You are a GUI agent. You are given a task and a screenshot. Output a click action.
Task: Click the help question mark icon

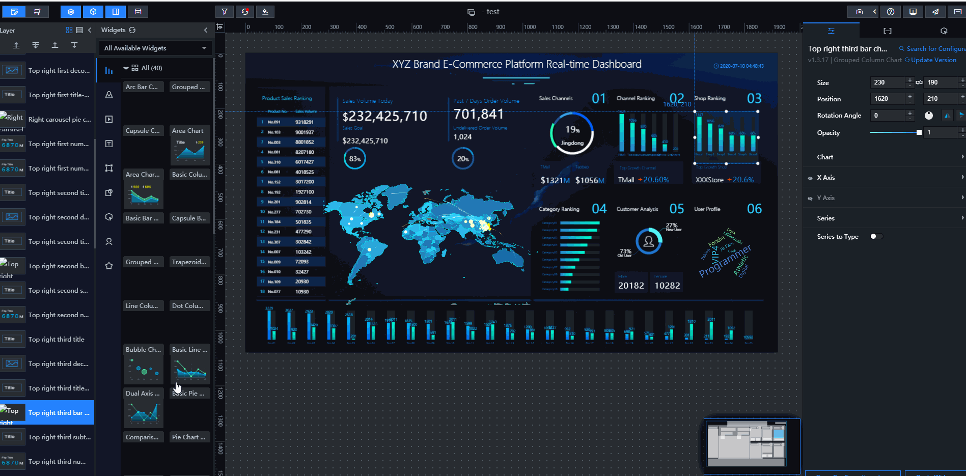click(x=891, y=12)
